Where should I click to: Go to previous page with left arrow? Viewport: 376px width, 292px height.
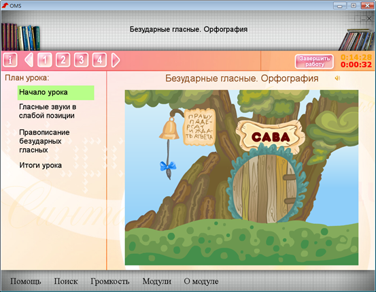click(29, 60)
